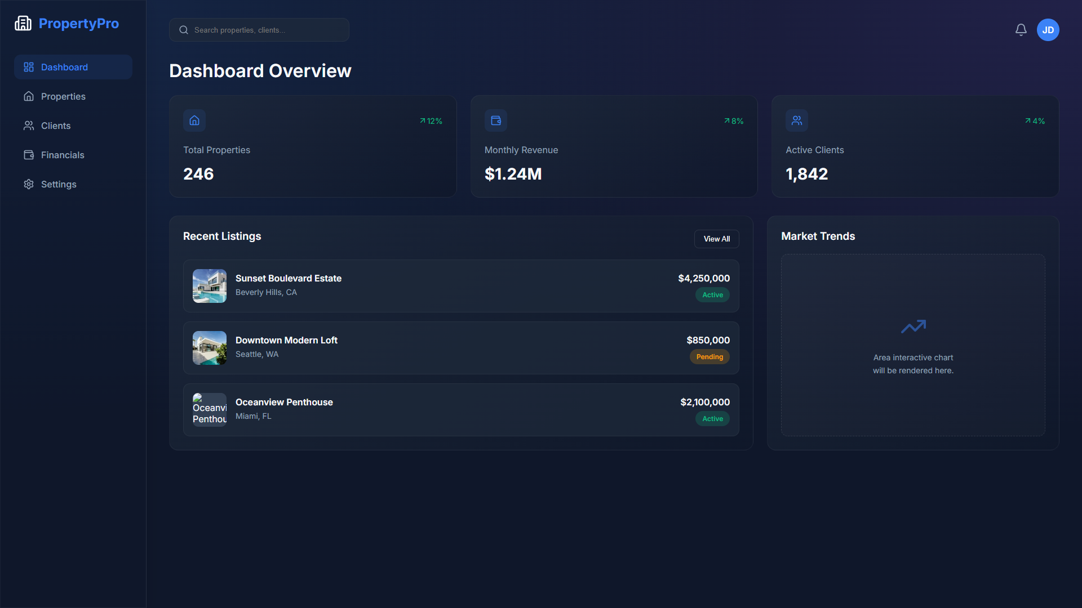The width and height of the screenshot is (1082, 608).
Task: Click the PropertyPro logo icon
Action: (23, 23)
